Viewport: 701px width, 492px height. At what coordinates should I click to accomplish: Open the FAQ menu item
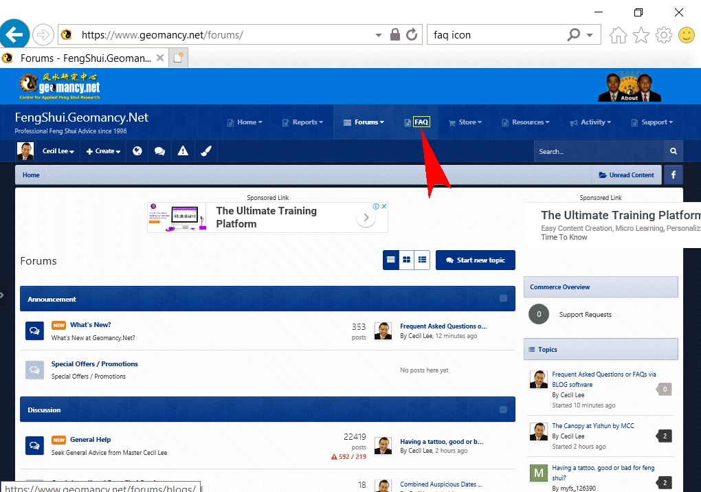pyautogui.click(x=421, y=122)
